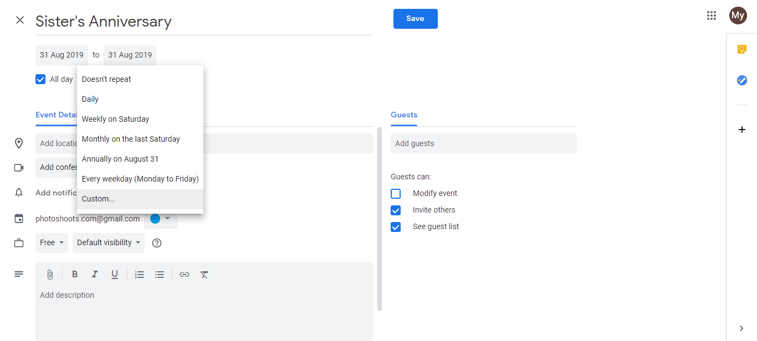Image resolution: width=757 pixels, height=341 pixels.
Task: Edit the Sister's Anniversary title field
Action: coord(203,22)
